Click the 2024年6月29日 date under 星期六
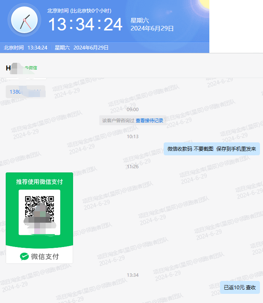This screenshot has height=303, width=263. point(152,29)
